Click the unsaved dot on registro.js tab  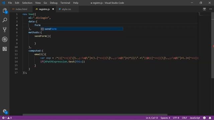coord(53,9)
